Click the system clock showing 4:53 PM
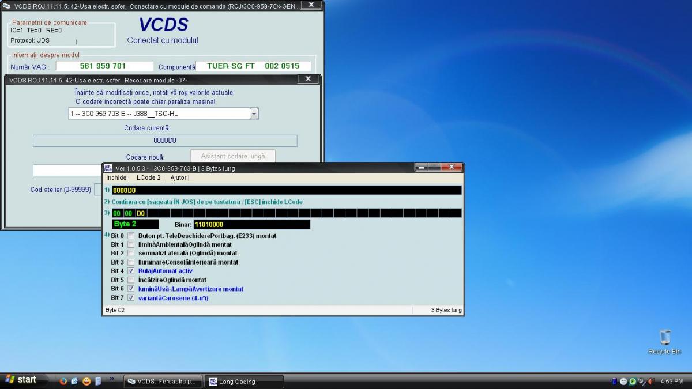 tap(672, 382)
